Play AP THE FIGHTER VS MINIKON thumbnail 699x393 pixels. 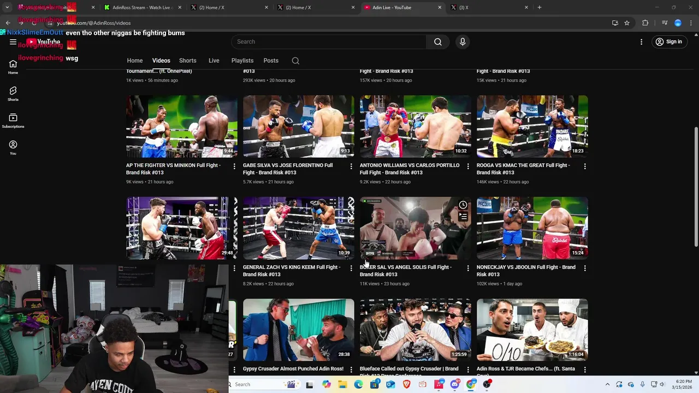coord(182,127)
